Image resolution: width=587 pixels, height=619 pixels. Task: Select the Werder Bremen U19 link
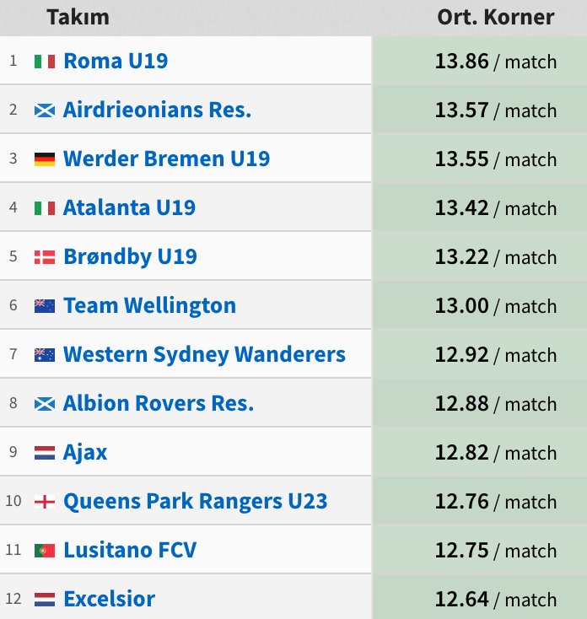167,159
